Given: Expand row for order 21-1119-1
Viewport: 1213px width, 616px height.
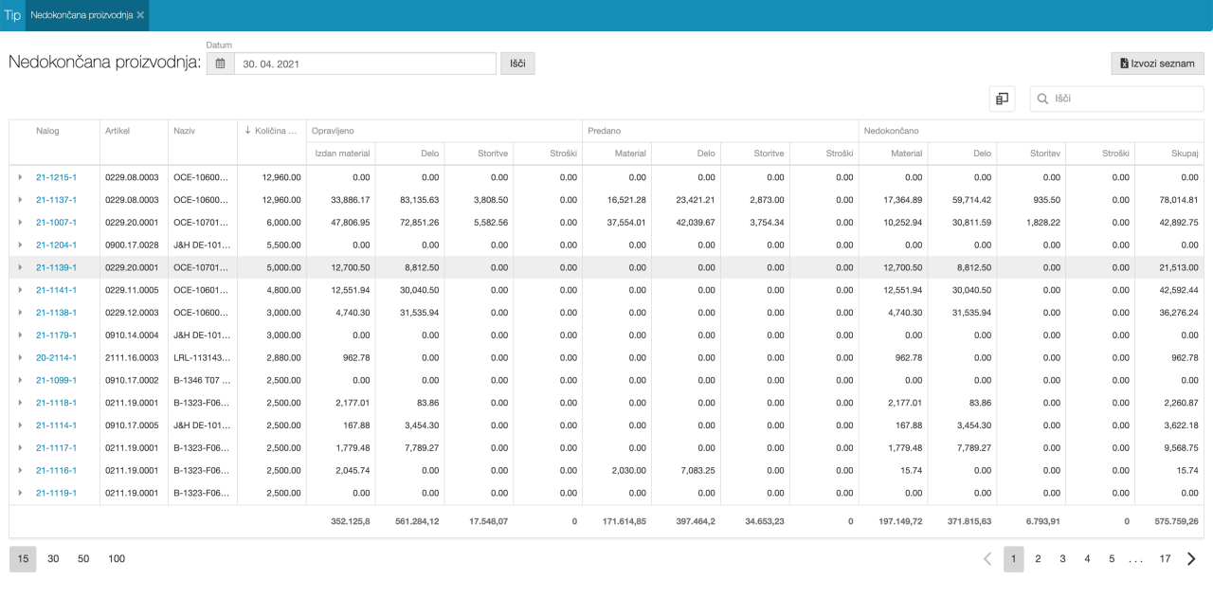Looking at the screenshot, I should click(20, 493).
